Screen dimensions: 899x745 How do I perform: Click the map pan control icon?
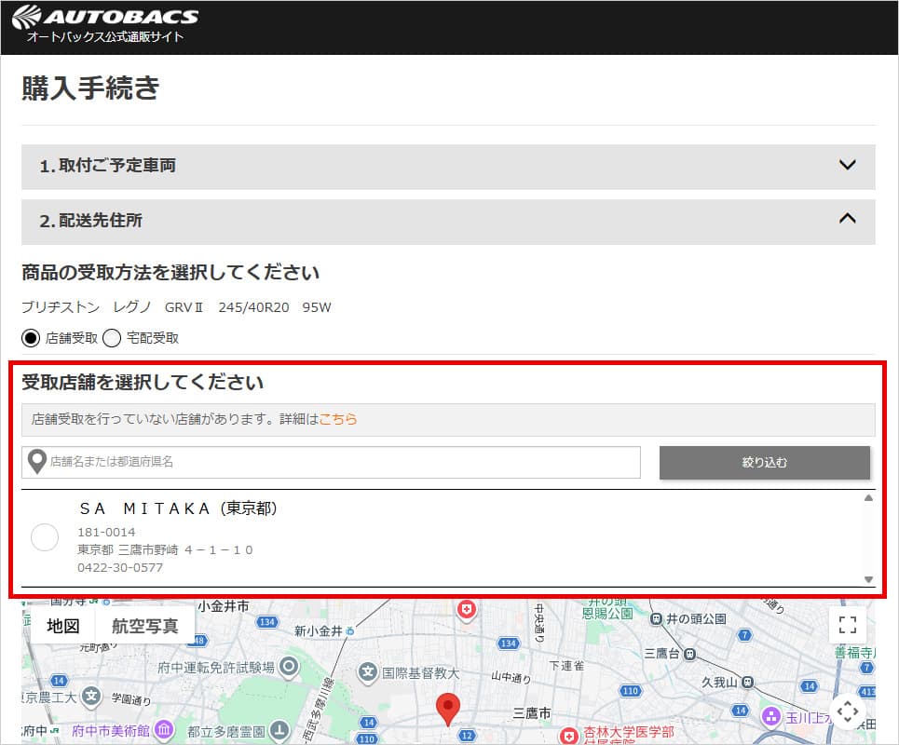pyautogui.click(x=848, y=711)
